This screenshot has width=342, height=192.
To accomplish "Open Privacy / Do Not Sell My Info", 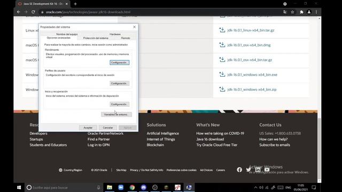I will (146, 170).
